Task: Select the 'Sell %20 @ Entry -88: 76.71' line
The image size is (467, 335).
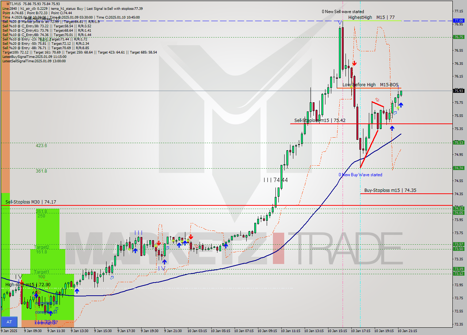Action: (x=46, y=48)
